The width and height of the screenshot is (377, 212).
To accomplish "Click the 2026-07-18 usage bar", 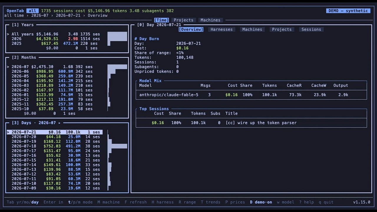I will tap(117, 146).
